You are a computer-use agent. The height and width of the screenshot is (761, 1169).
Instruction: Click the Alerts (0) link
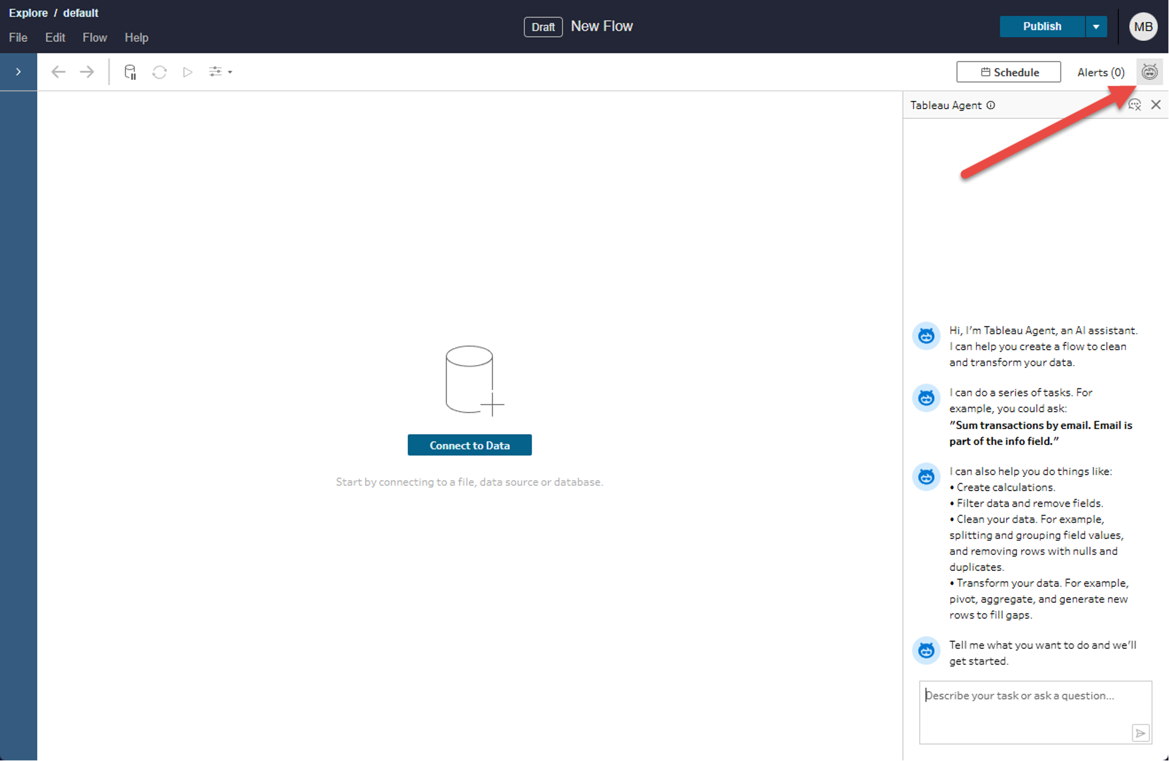[1100, 72]
